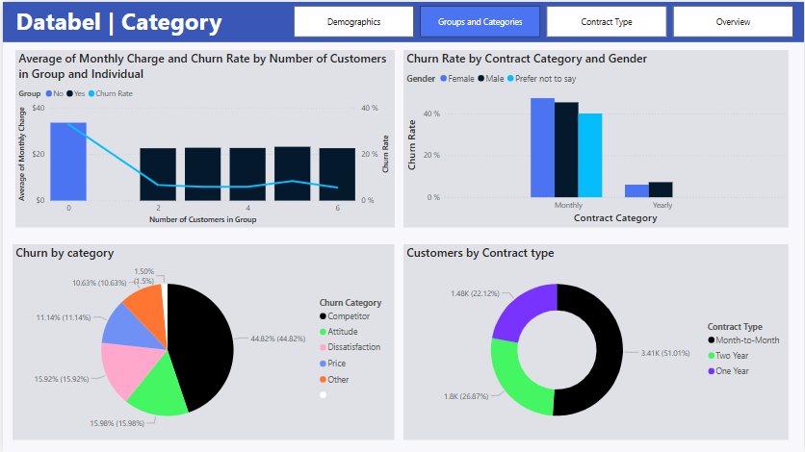Image resolution: width=805 pixels, height=452 pixels.
Task: Click the One Year legend entry
Action: (729, 371)
